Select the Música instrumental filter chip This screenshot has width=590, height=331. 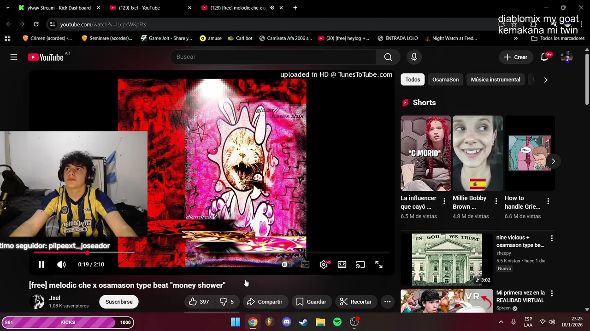[x=496, y=80]
